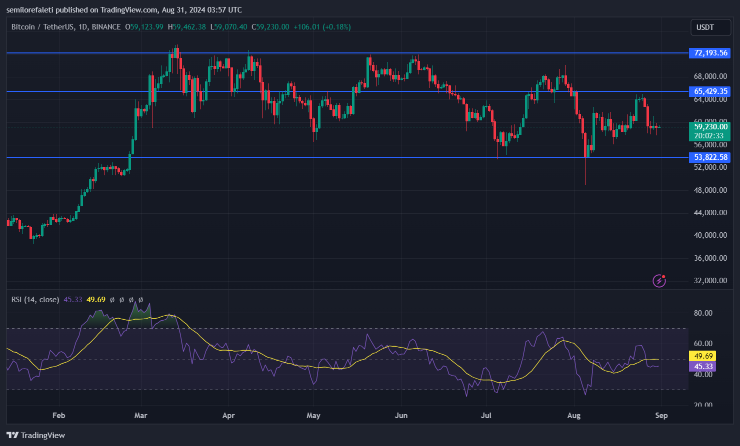Screen dimensions: 740x446
Task: Click the yellow 49.69 RSI value badge
Action: (x=702, y=356)
